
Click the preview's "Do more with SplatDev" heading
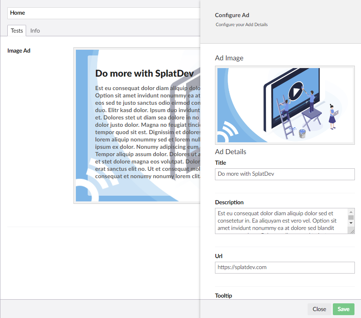[x=144, y=73]
